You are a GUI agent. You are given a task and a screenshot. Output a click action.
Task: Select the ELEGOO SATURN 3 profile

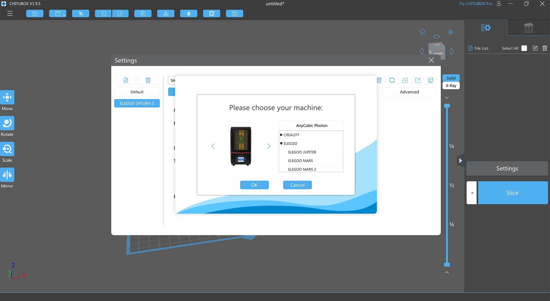137,103
